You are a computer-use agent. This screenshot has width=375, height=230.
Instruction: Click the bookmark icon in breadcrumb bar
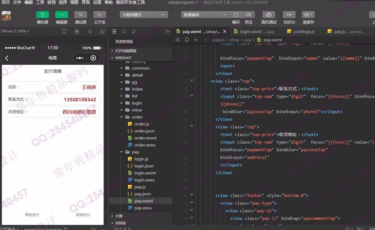pos(187,40)
